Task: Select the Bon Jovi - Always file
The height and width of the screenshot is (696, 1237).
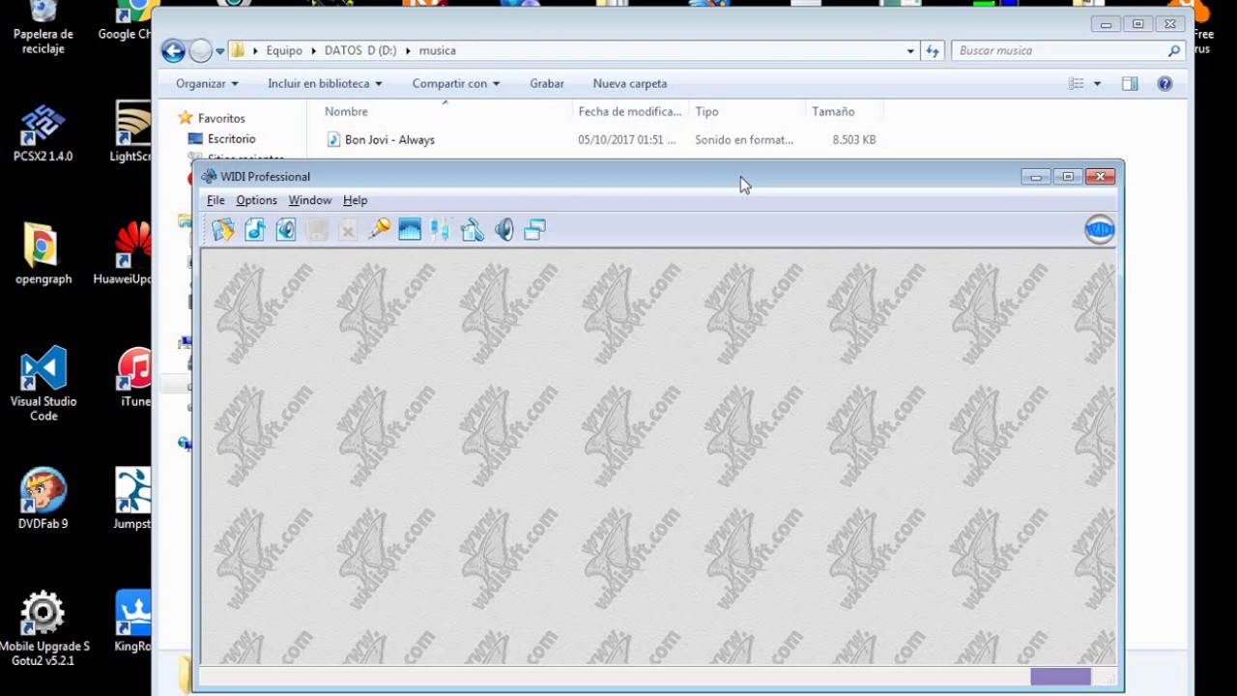Action: pos(389,140)
